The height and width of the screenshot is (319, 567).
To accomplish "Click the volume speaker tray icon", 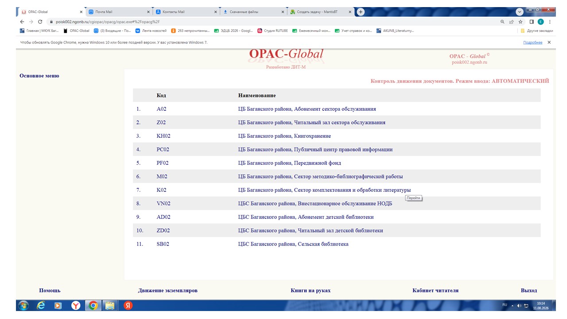I will point(519,305).
